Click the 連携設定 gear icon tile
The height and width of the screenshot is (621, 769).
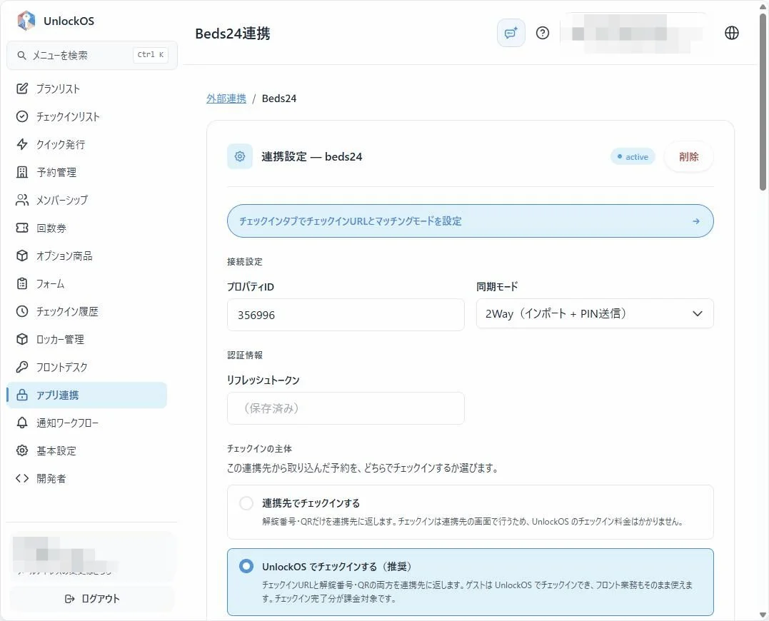pyautogui.click(x=240, y=156)
